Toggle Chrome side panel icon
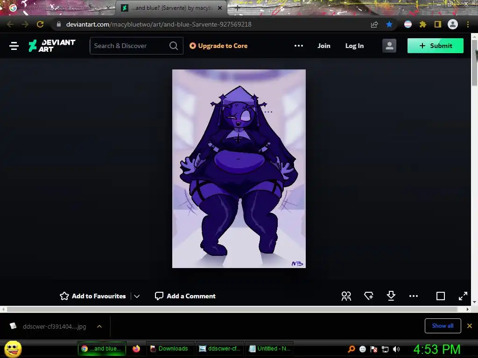Viewport: 478px width, 358px height. (x=438, y=24)
